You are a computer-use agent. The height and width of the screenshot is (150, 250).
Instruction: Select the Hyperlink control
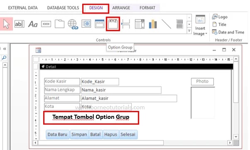click(73, 24)
